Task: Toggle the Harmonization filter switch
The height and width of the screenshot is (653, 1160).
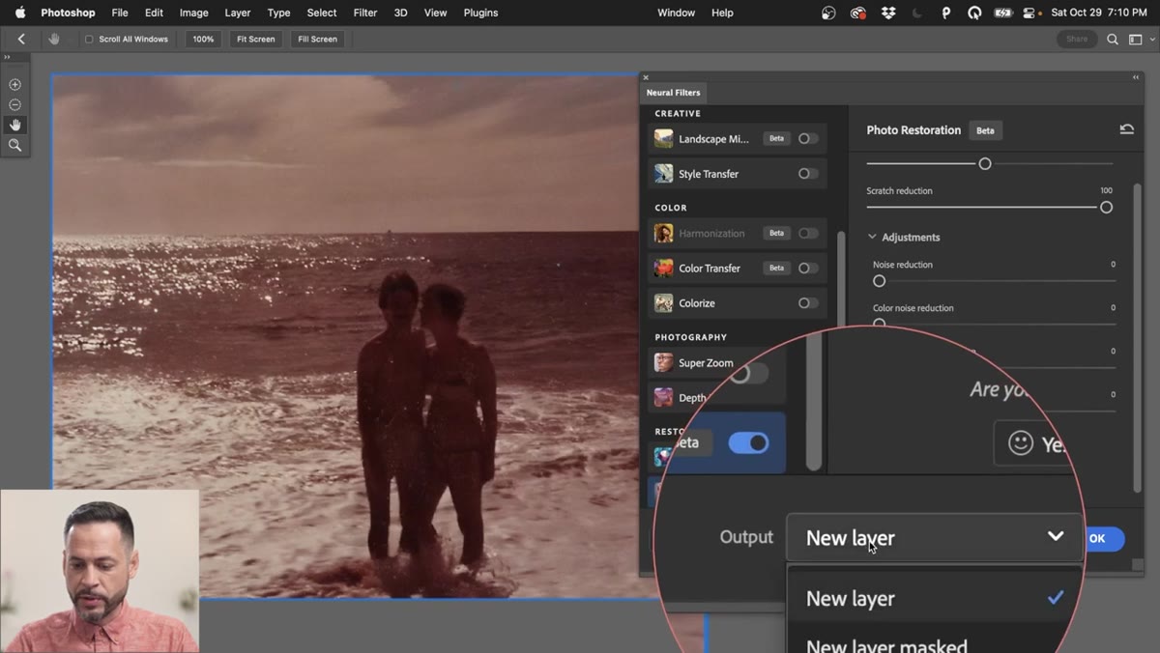Action: point(807,233)
